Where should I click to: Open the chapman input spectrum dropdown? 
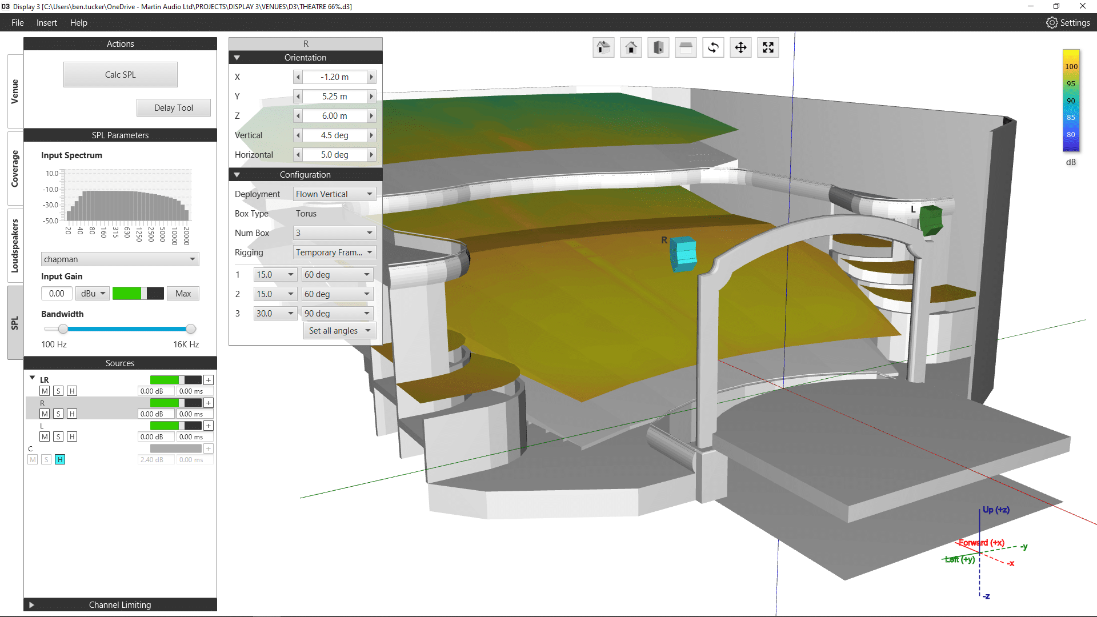tap(120, 259)
